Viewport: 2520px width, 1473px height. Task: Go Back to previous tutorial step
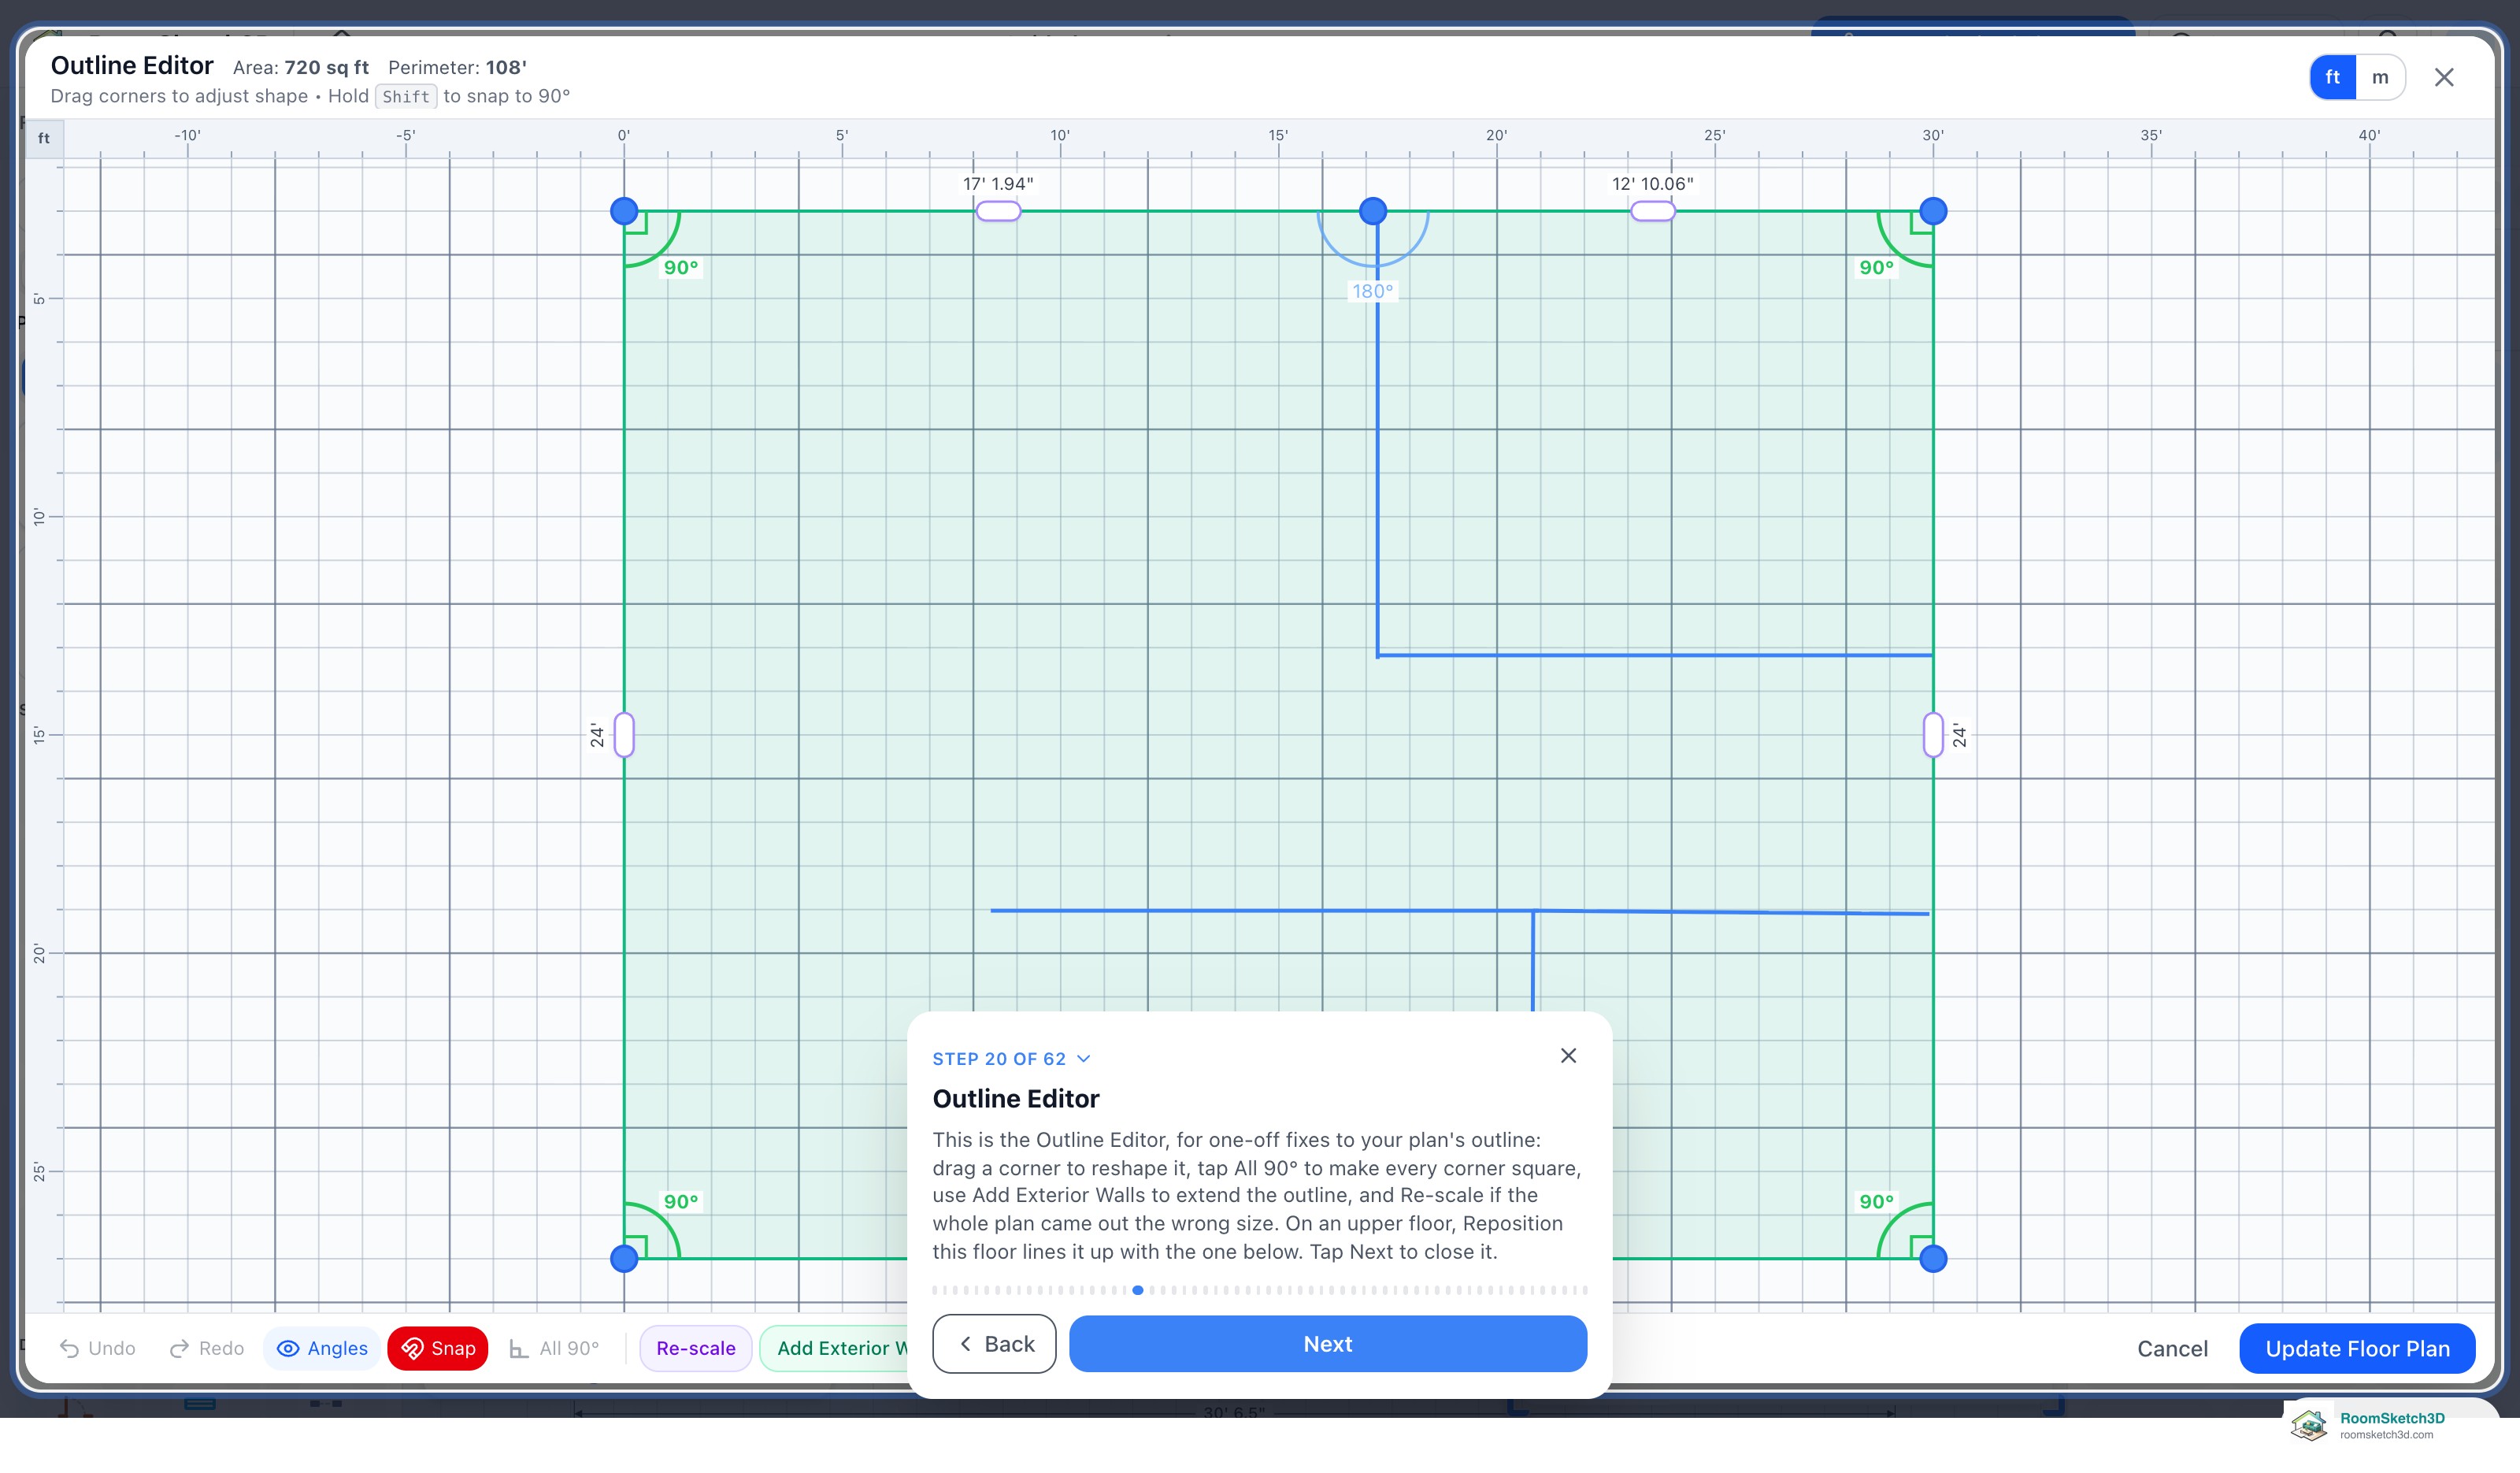994,1344
